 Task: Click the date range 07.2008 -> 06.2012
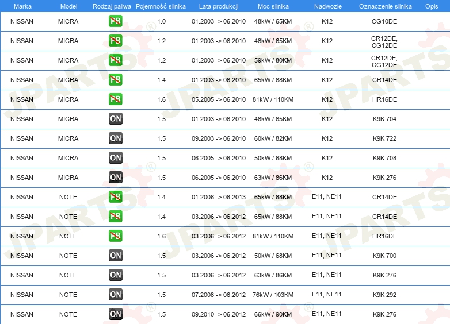[219, 295]
